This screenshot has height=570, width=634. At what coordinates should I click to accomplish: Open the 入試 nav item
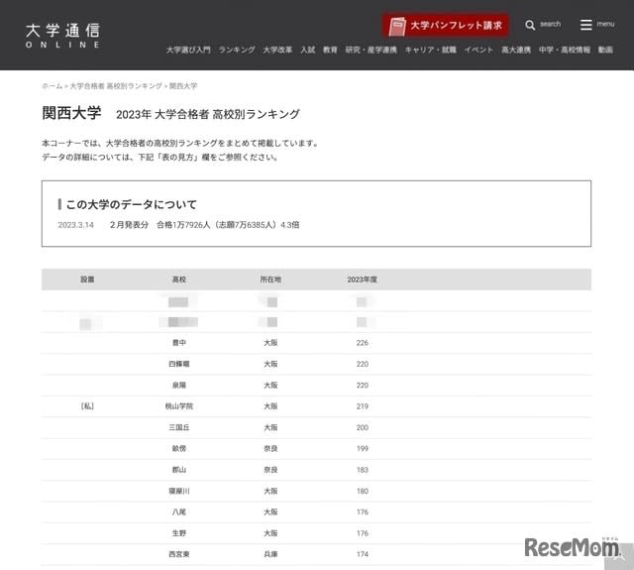(308, 50)
